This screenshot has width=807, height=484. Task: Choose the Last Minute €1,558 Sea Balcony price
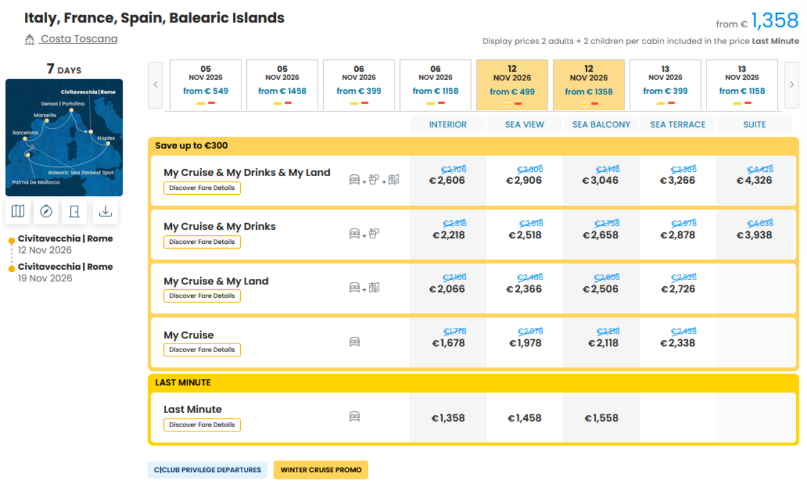pos(601,418)
